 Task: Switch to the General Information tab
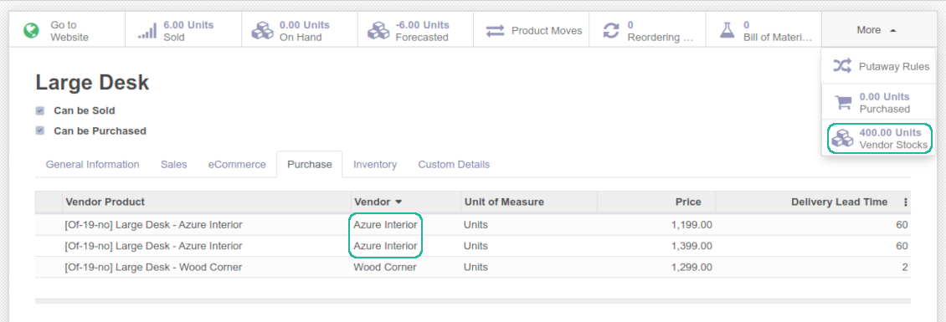point(92,165)
